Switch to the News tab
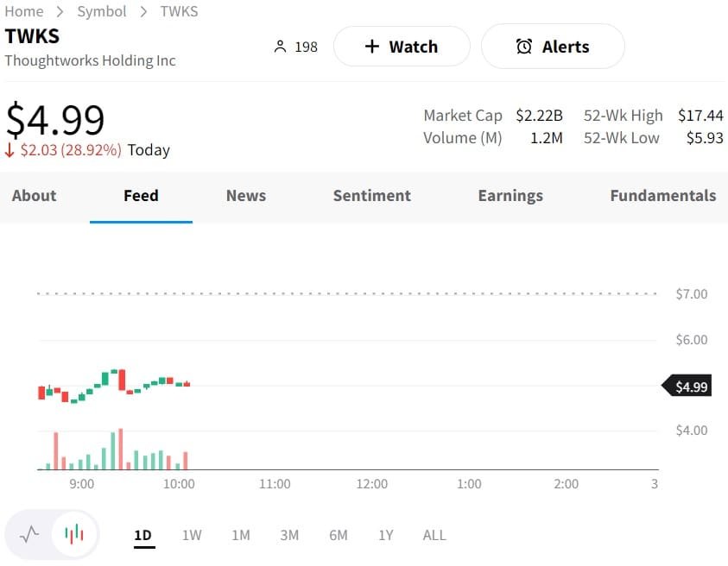Viewport: 728px width, 566px height. [246, 196]
